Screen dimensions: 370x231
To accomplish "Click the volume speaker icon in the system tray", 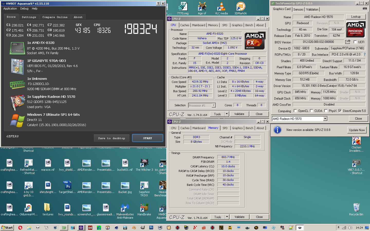I will pyautogui.click(x=350, y=227).
